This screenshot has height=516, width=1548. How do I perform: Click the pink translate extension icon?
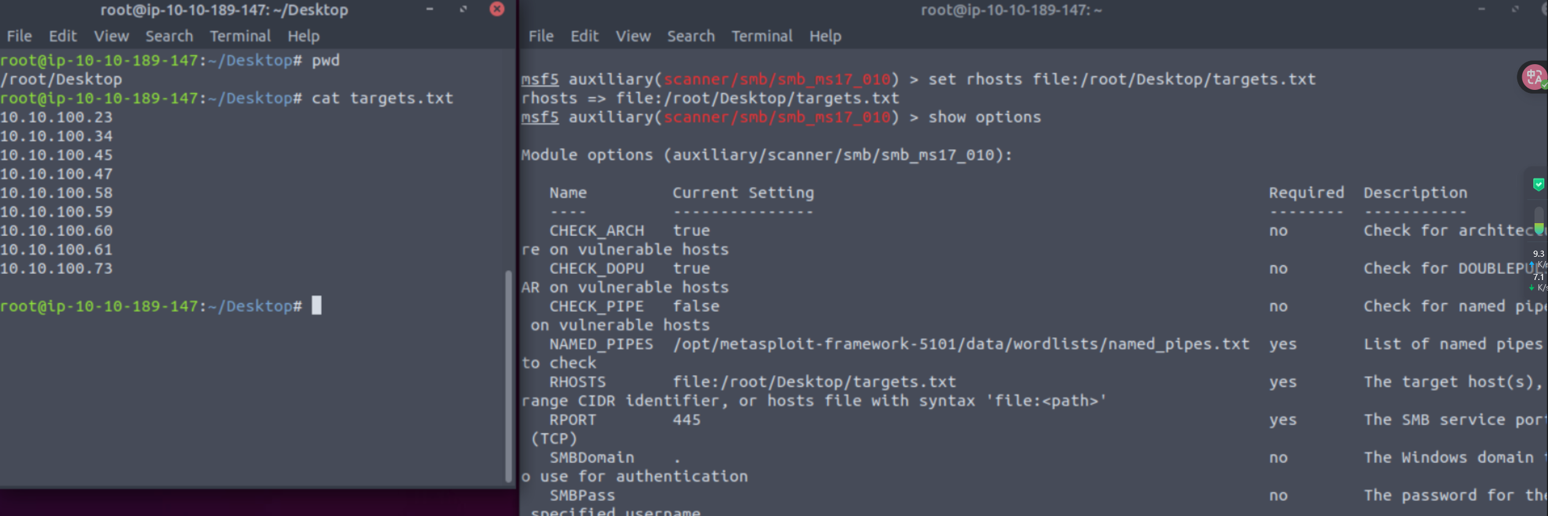1534,78
